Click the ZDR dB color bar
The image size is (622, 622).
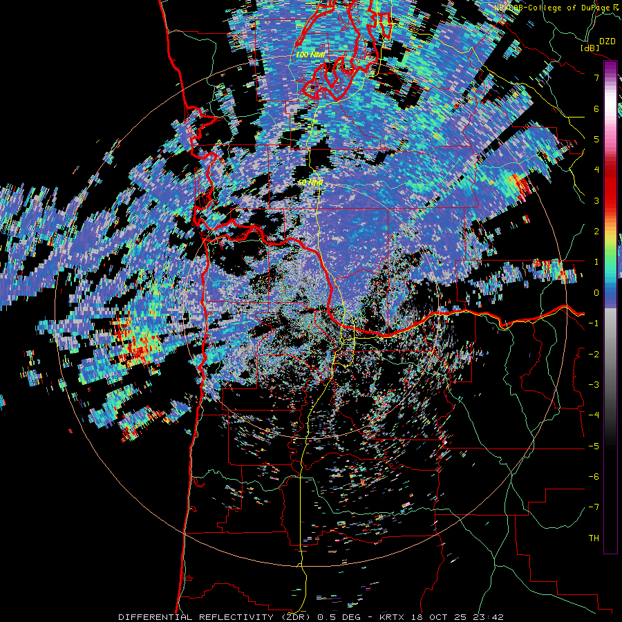pyautogui.click(x=610, y=307)
